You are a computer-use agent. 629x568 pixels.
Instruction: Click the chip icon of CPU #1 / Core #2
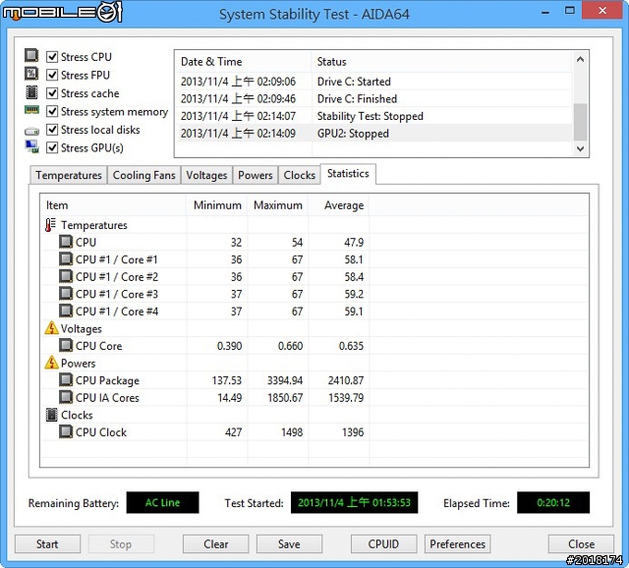(66, 276)
